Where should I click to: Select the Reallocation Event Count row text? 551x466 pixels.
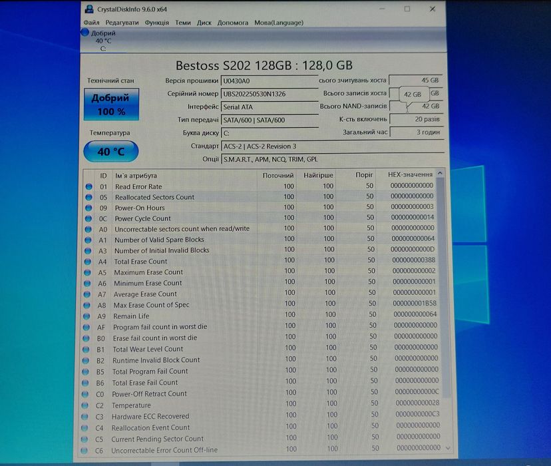(x=150, y=427)
